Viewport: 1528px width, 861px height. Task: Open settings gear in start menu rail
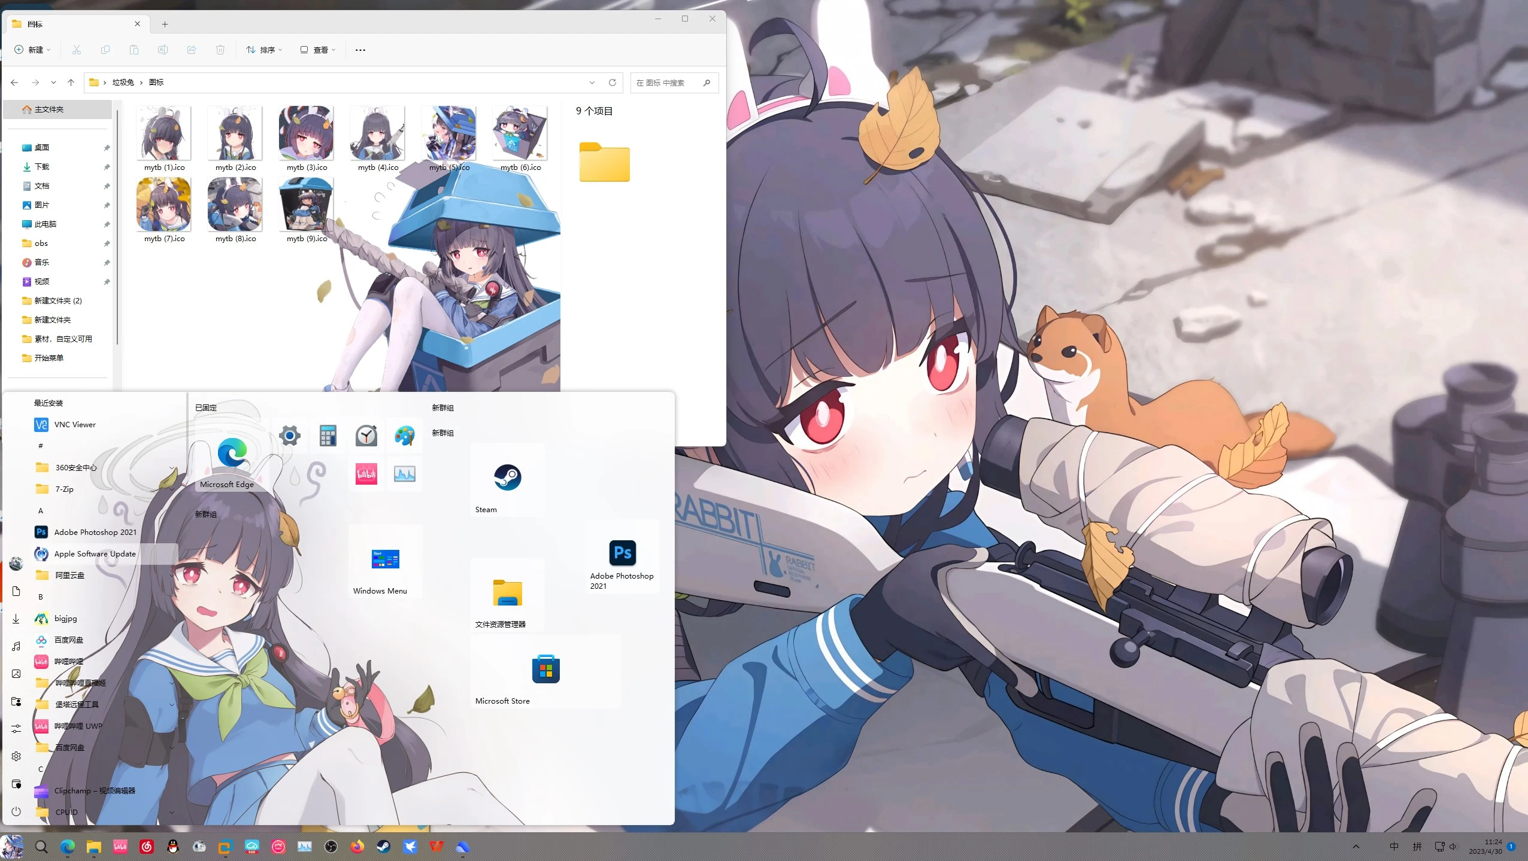(x=16, y=756)
